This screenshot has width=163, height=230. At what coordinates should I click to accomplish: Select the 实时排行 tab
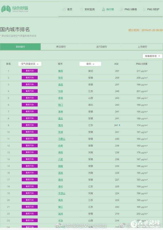[20, 47]
